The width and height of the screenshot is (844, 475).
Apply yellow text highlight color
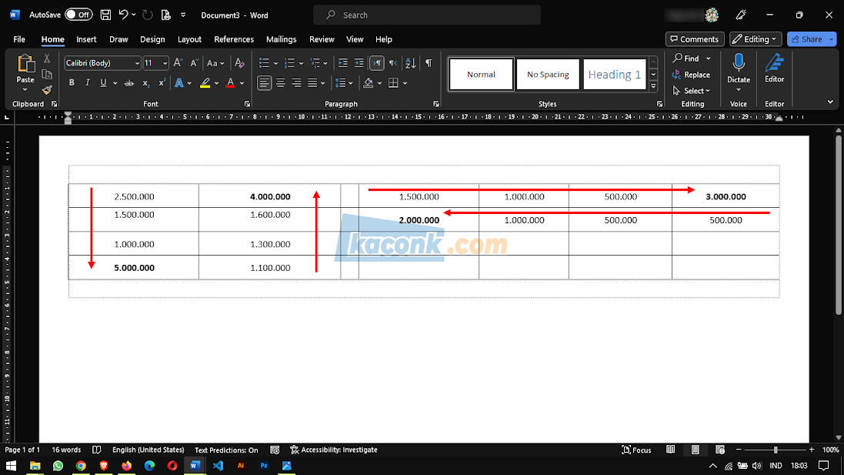point(205,83)
